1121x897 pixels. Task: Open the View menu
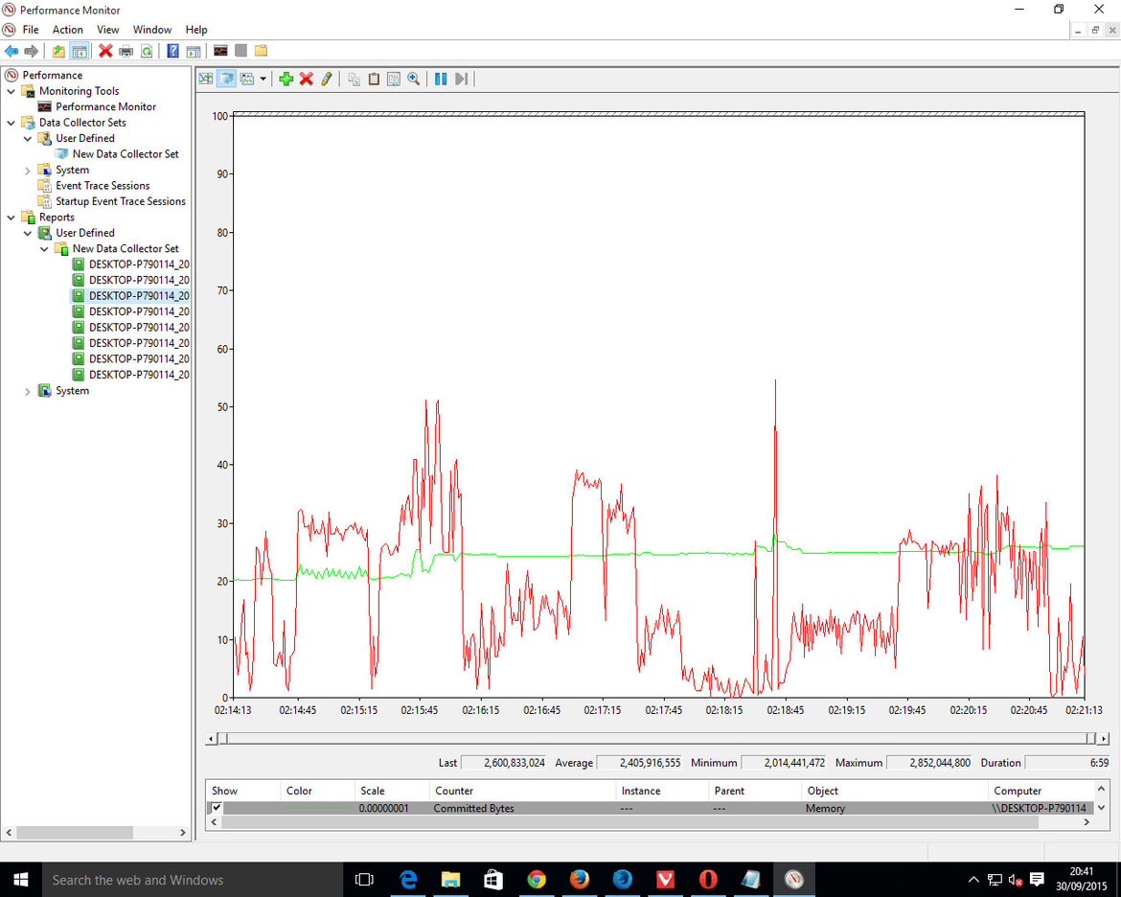[x=108, y=30]
